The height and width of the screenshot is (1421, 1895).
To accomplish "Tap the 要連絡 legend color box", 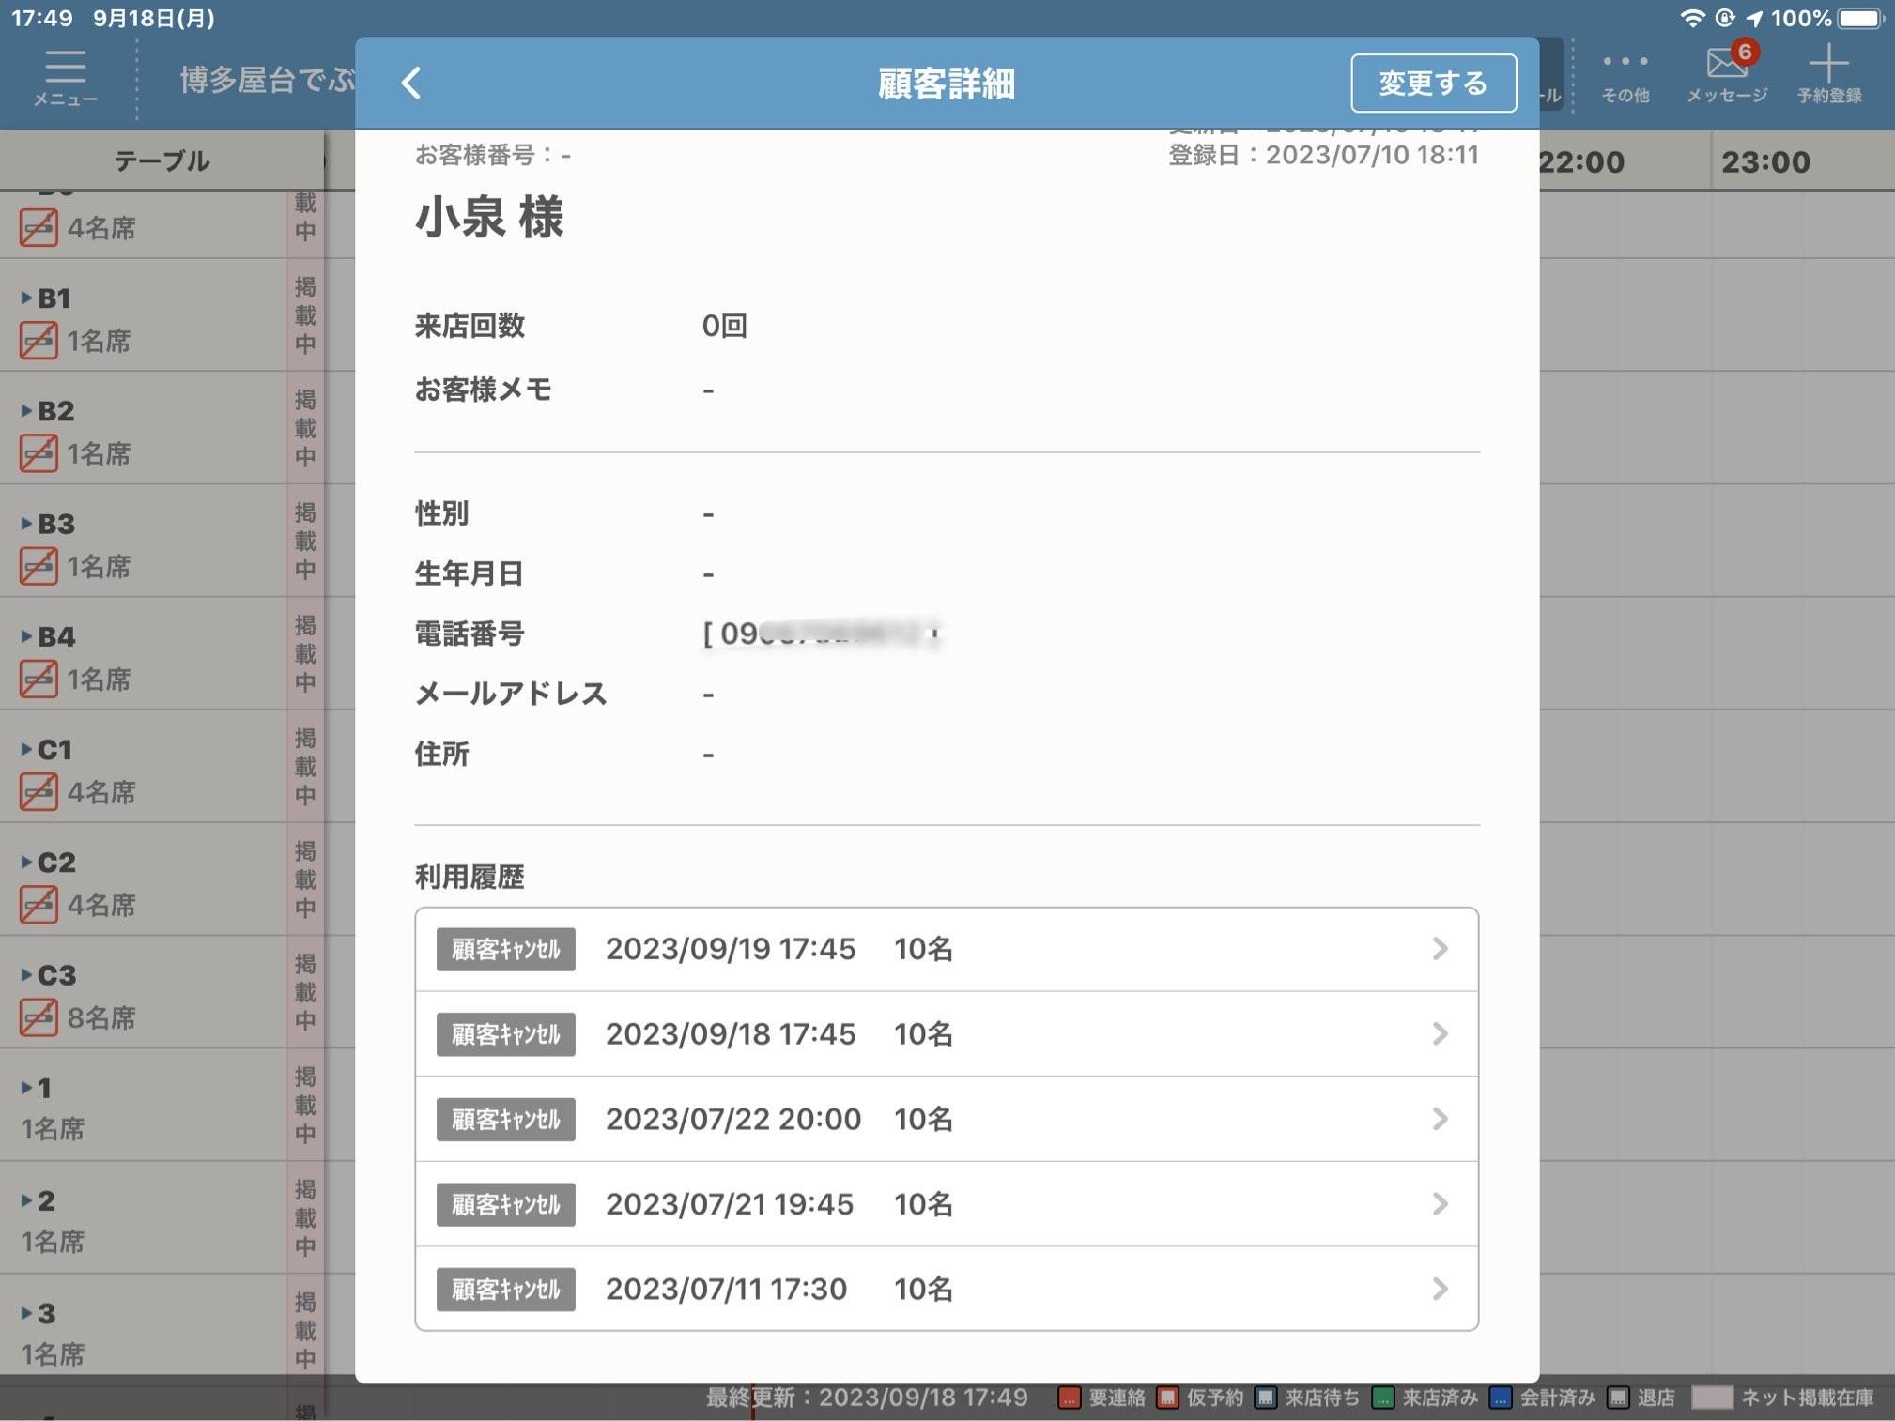I will click(x=1069, y=1398).
